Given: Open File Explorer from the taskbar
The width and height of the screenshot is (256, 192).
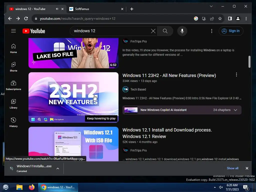Looking at the screenshot, I should click(x=19, y=187).
